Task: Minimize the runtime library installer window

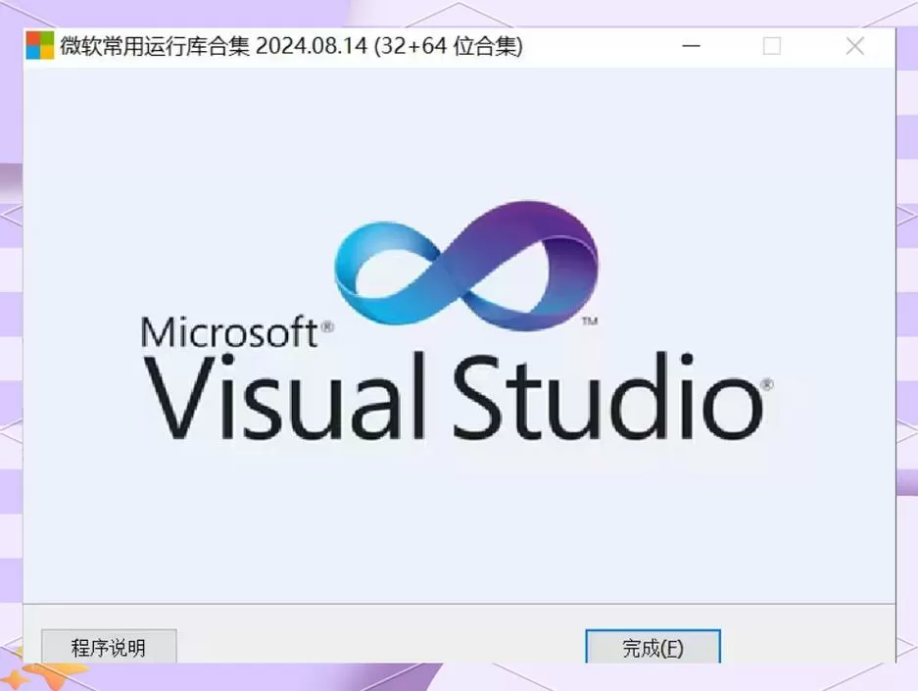Action: [x=692, y=46]
